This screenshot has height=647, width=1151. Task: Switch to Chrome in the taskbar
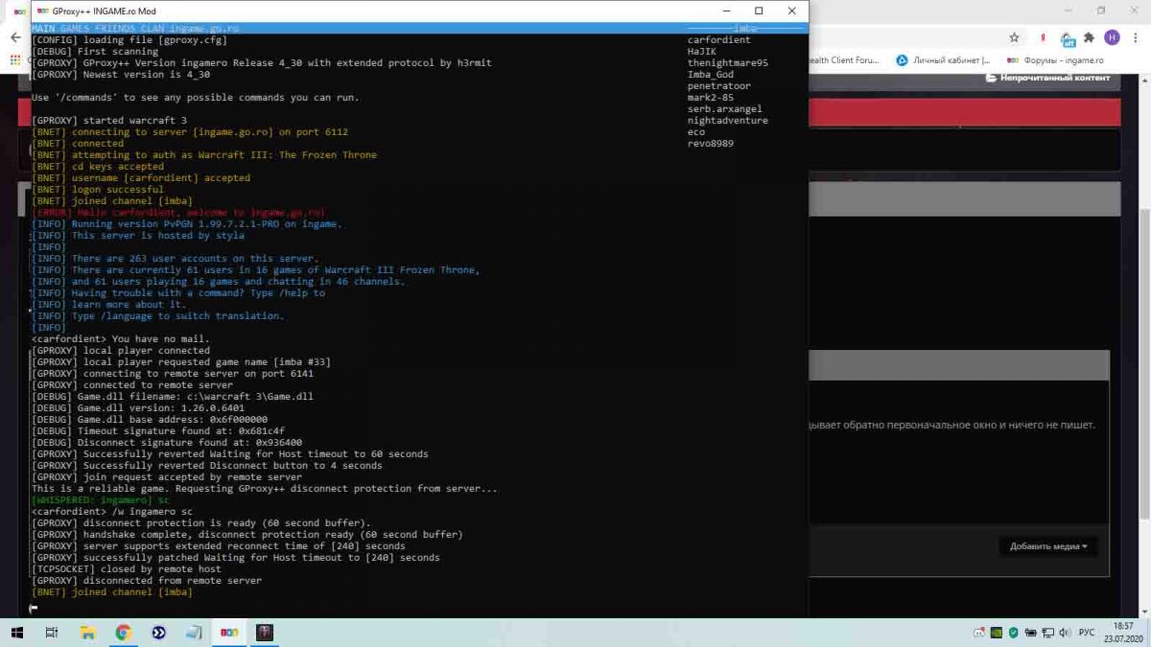pyautogui.click(x=123, y=633)
